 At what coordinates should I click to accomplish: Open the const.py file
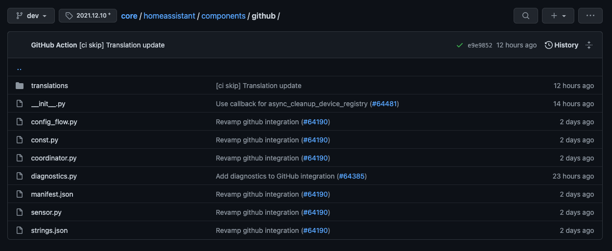coord(45,140)
